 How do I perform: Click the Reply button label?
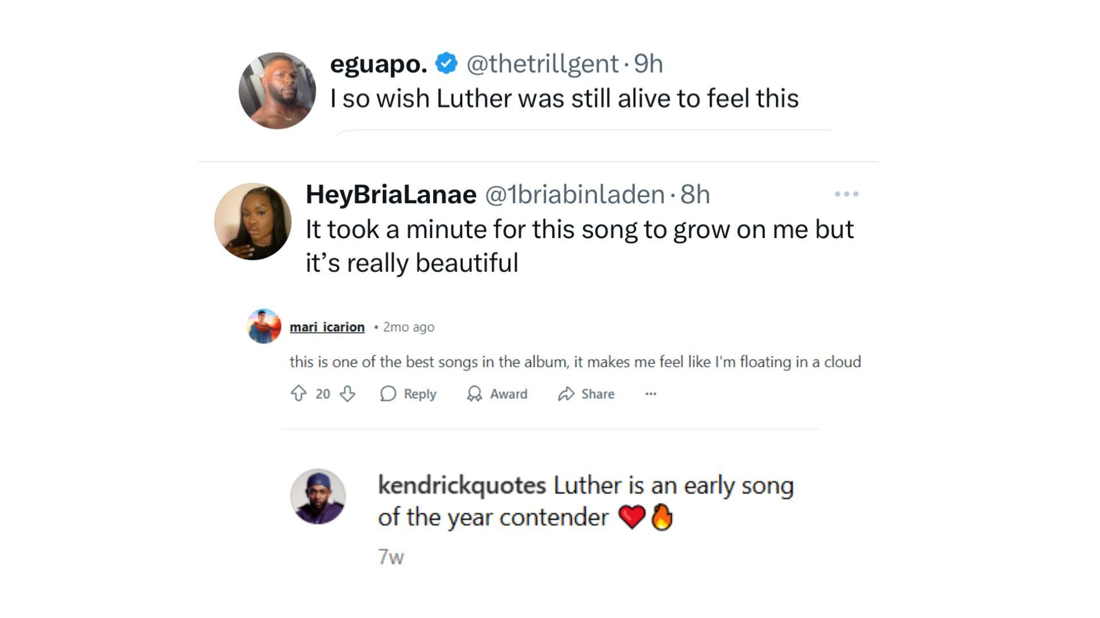[420, 394]
